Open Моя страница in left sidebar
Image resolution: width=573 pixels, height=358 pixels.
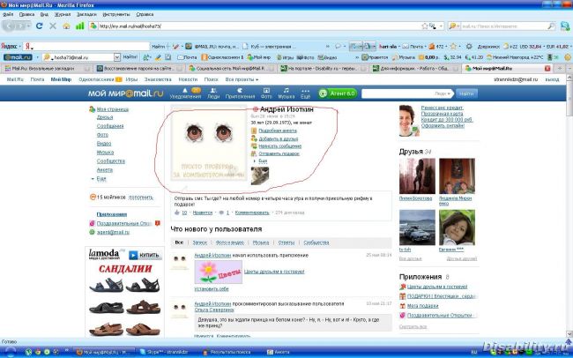[113, 109]
